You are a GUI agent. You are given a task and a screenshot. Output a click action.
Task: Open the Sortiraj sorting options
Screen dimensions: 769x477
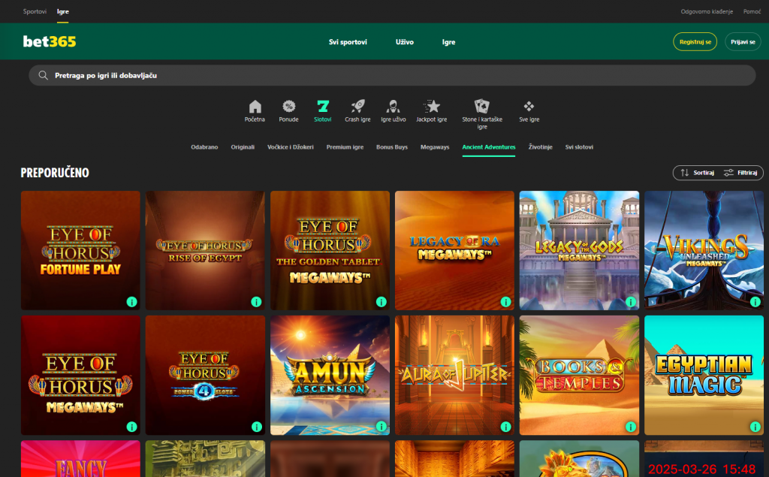point(697,173)
